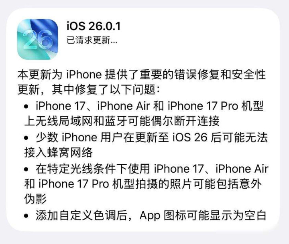Tap the bullet dot before 少数 iPhone 用户
289x244 pixels.
tap(26, 138)
